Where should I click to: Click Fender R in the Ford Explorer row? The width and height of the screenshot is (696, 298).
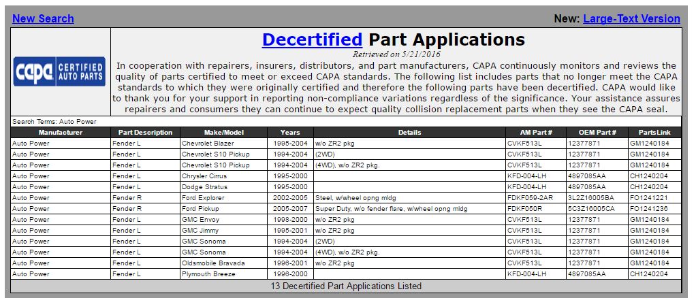coord(145,198)
